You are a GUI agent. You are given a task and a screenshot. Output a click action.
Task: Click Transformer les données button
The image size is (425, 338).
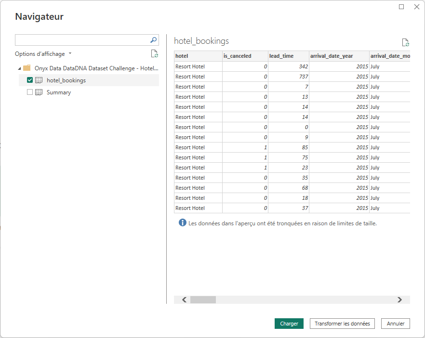(342, 324)
